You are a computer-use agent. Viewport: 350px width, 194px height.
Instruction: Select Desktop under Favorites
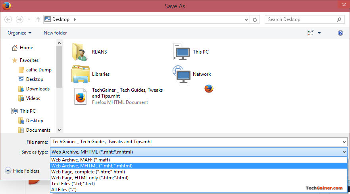pos(31,79)
